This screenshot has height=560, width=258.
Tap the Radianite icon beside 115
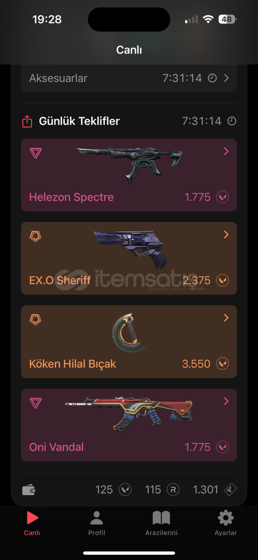click(x=173, y=489)
